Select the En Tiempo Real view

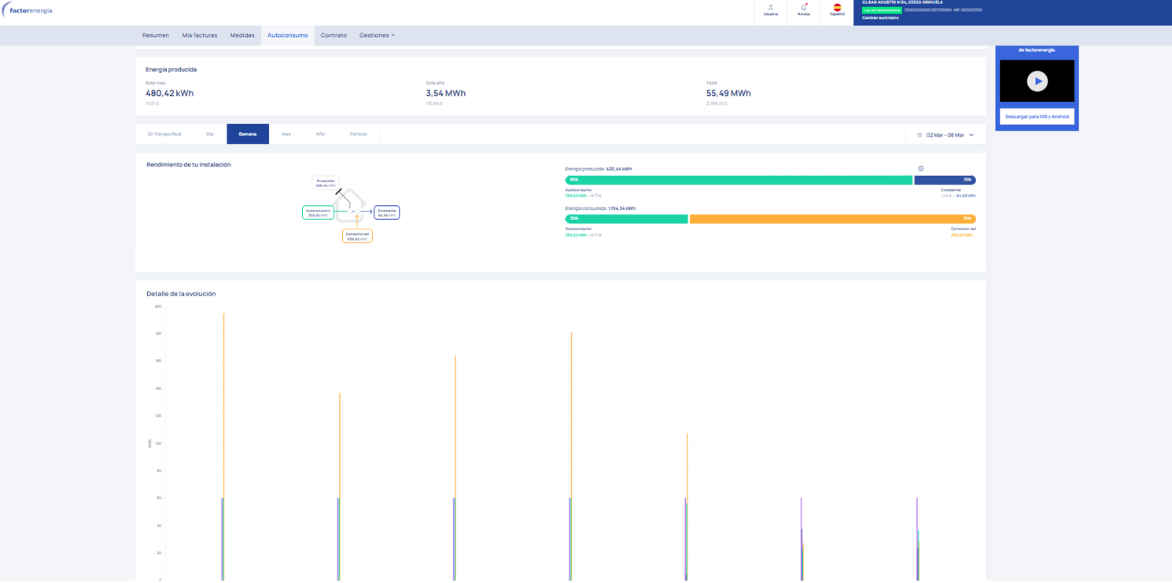pyautogui.click(x=164, y=134)
